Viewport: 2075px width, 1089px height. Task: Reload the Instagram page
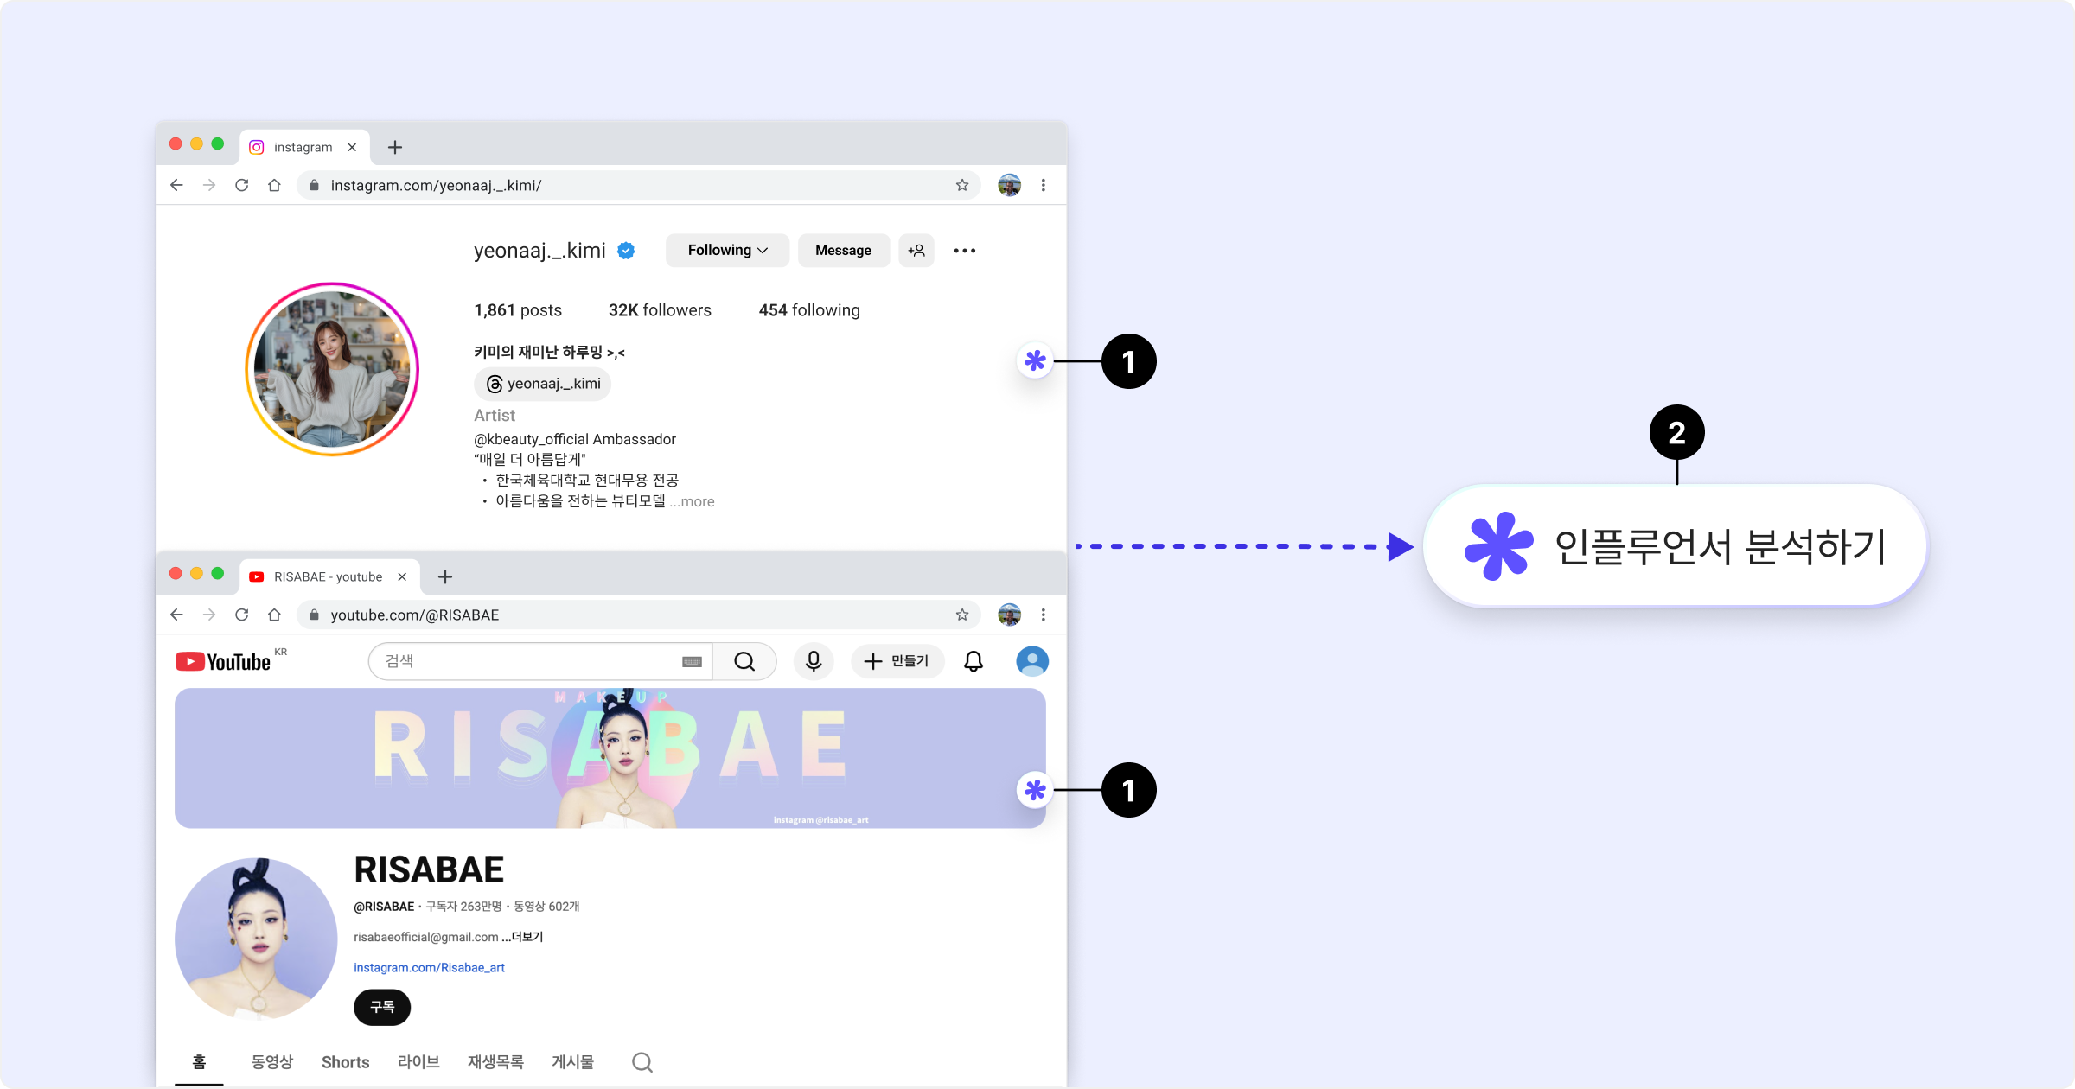pyautogui.click(x=242, y=185)
